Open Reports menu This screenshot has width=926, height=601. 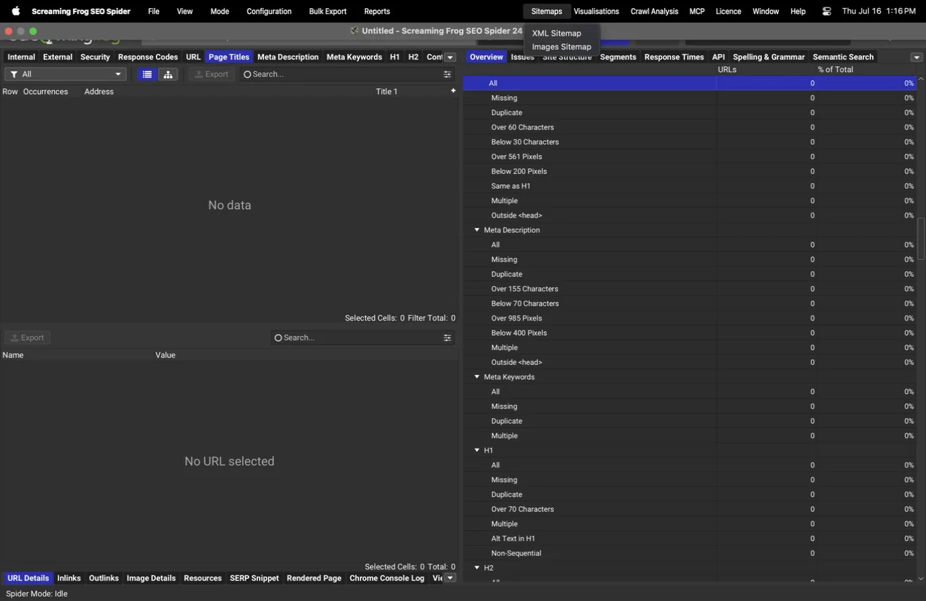tap(377, 11)
